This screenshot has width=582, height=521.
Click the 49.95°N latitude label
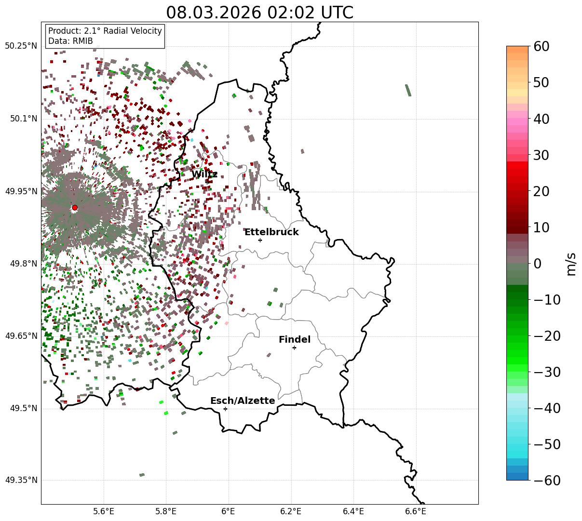[21, 191]
